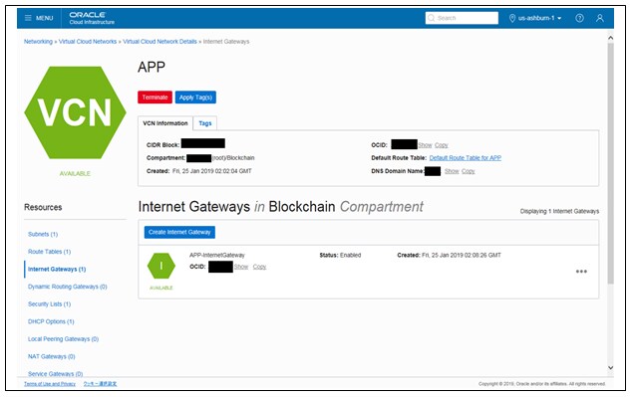Copy the DNS Domain Name
This screenshot has height=397, width=633.
tap(468, 171)
